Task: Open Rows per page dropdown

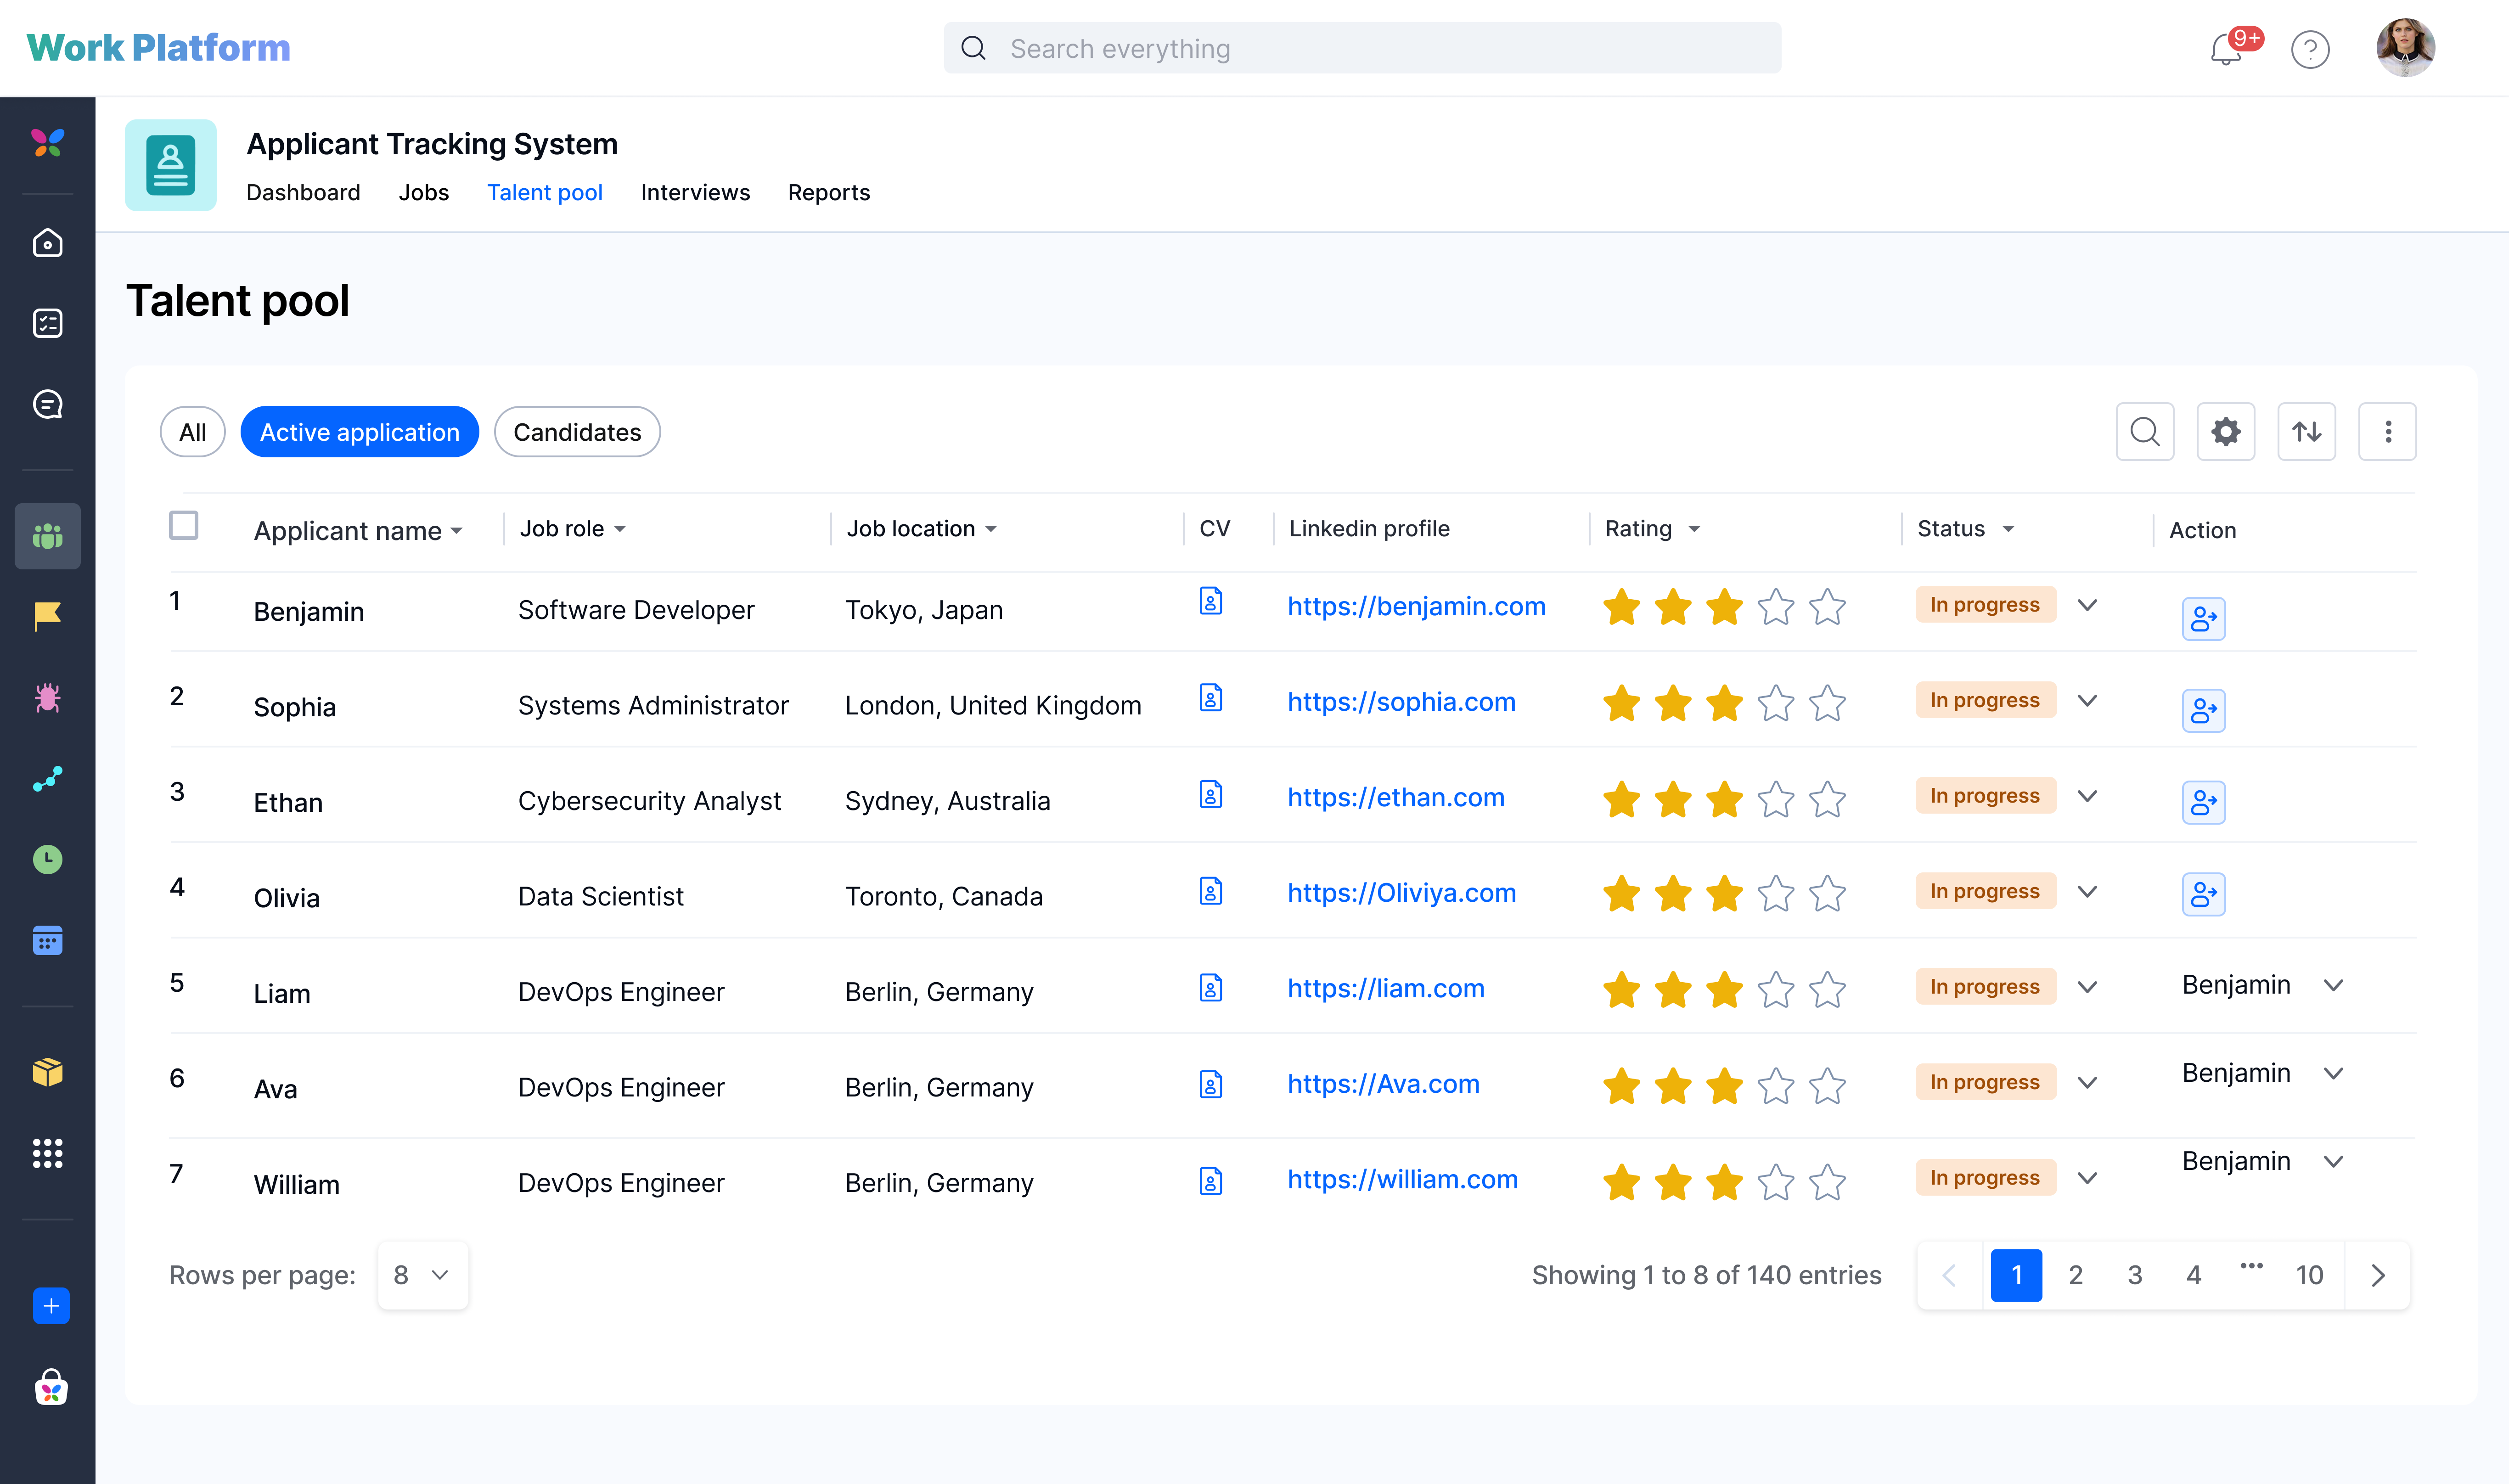Action: tap(423, 1275)
